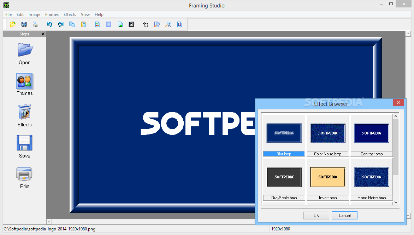Click the blue square toolbar icon
This screenshot has height=235, width=414.
tap(108, 24)
